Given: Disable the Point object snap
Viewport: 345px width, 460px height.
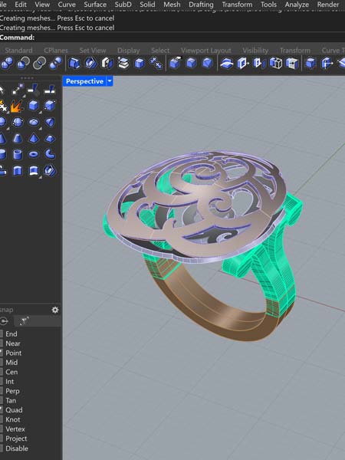Looking at the screenshot, I should [11, 353].
